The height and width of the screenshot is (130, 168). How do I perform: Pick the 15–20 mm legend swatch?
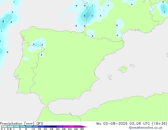[x=41, y=127]
